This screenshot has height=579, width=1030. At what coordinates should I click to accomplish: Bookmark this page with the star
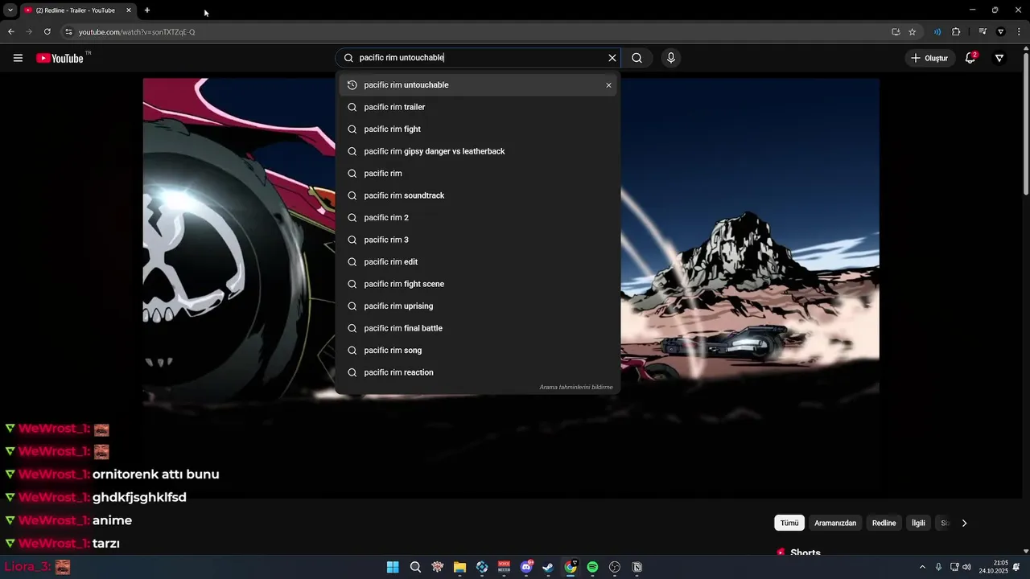(913, 32)
